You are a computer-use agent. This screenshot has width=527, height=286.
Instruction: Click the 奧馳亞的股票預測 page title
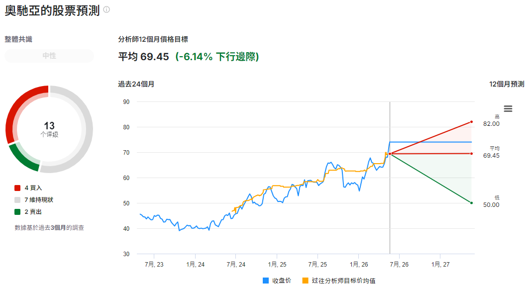click(x=52, y=11)
